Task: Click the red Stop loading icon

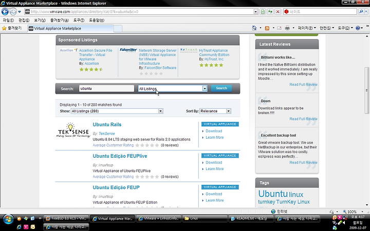Action: point(277,11)
